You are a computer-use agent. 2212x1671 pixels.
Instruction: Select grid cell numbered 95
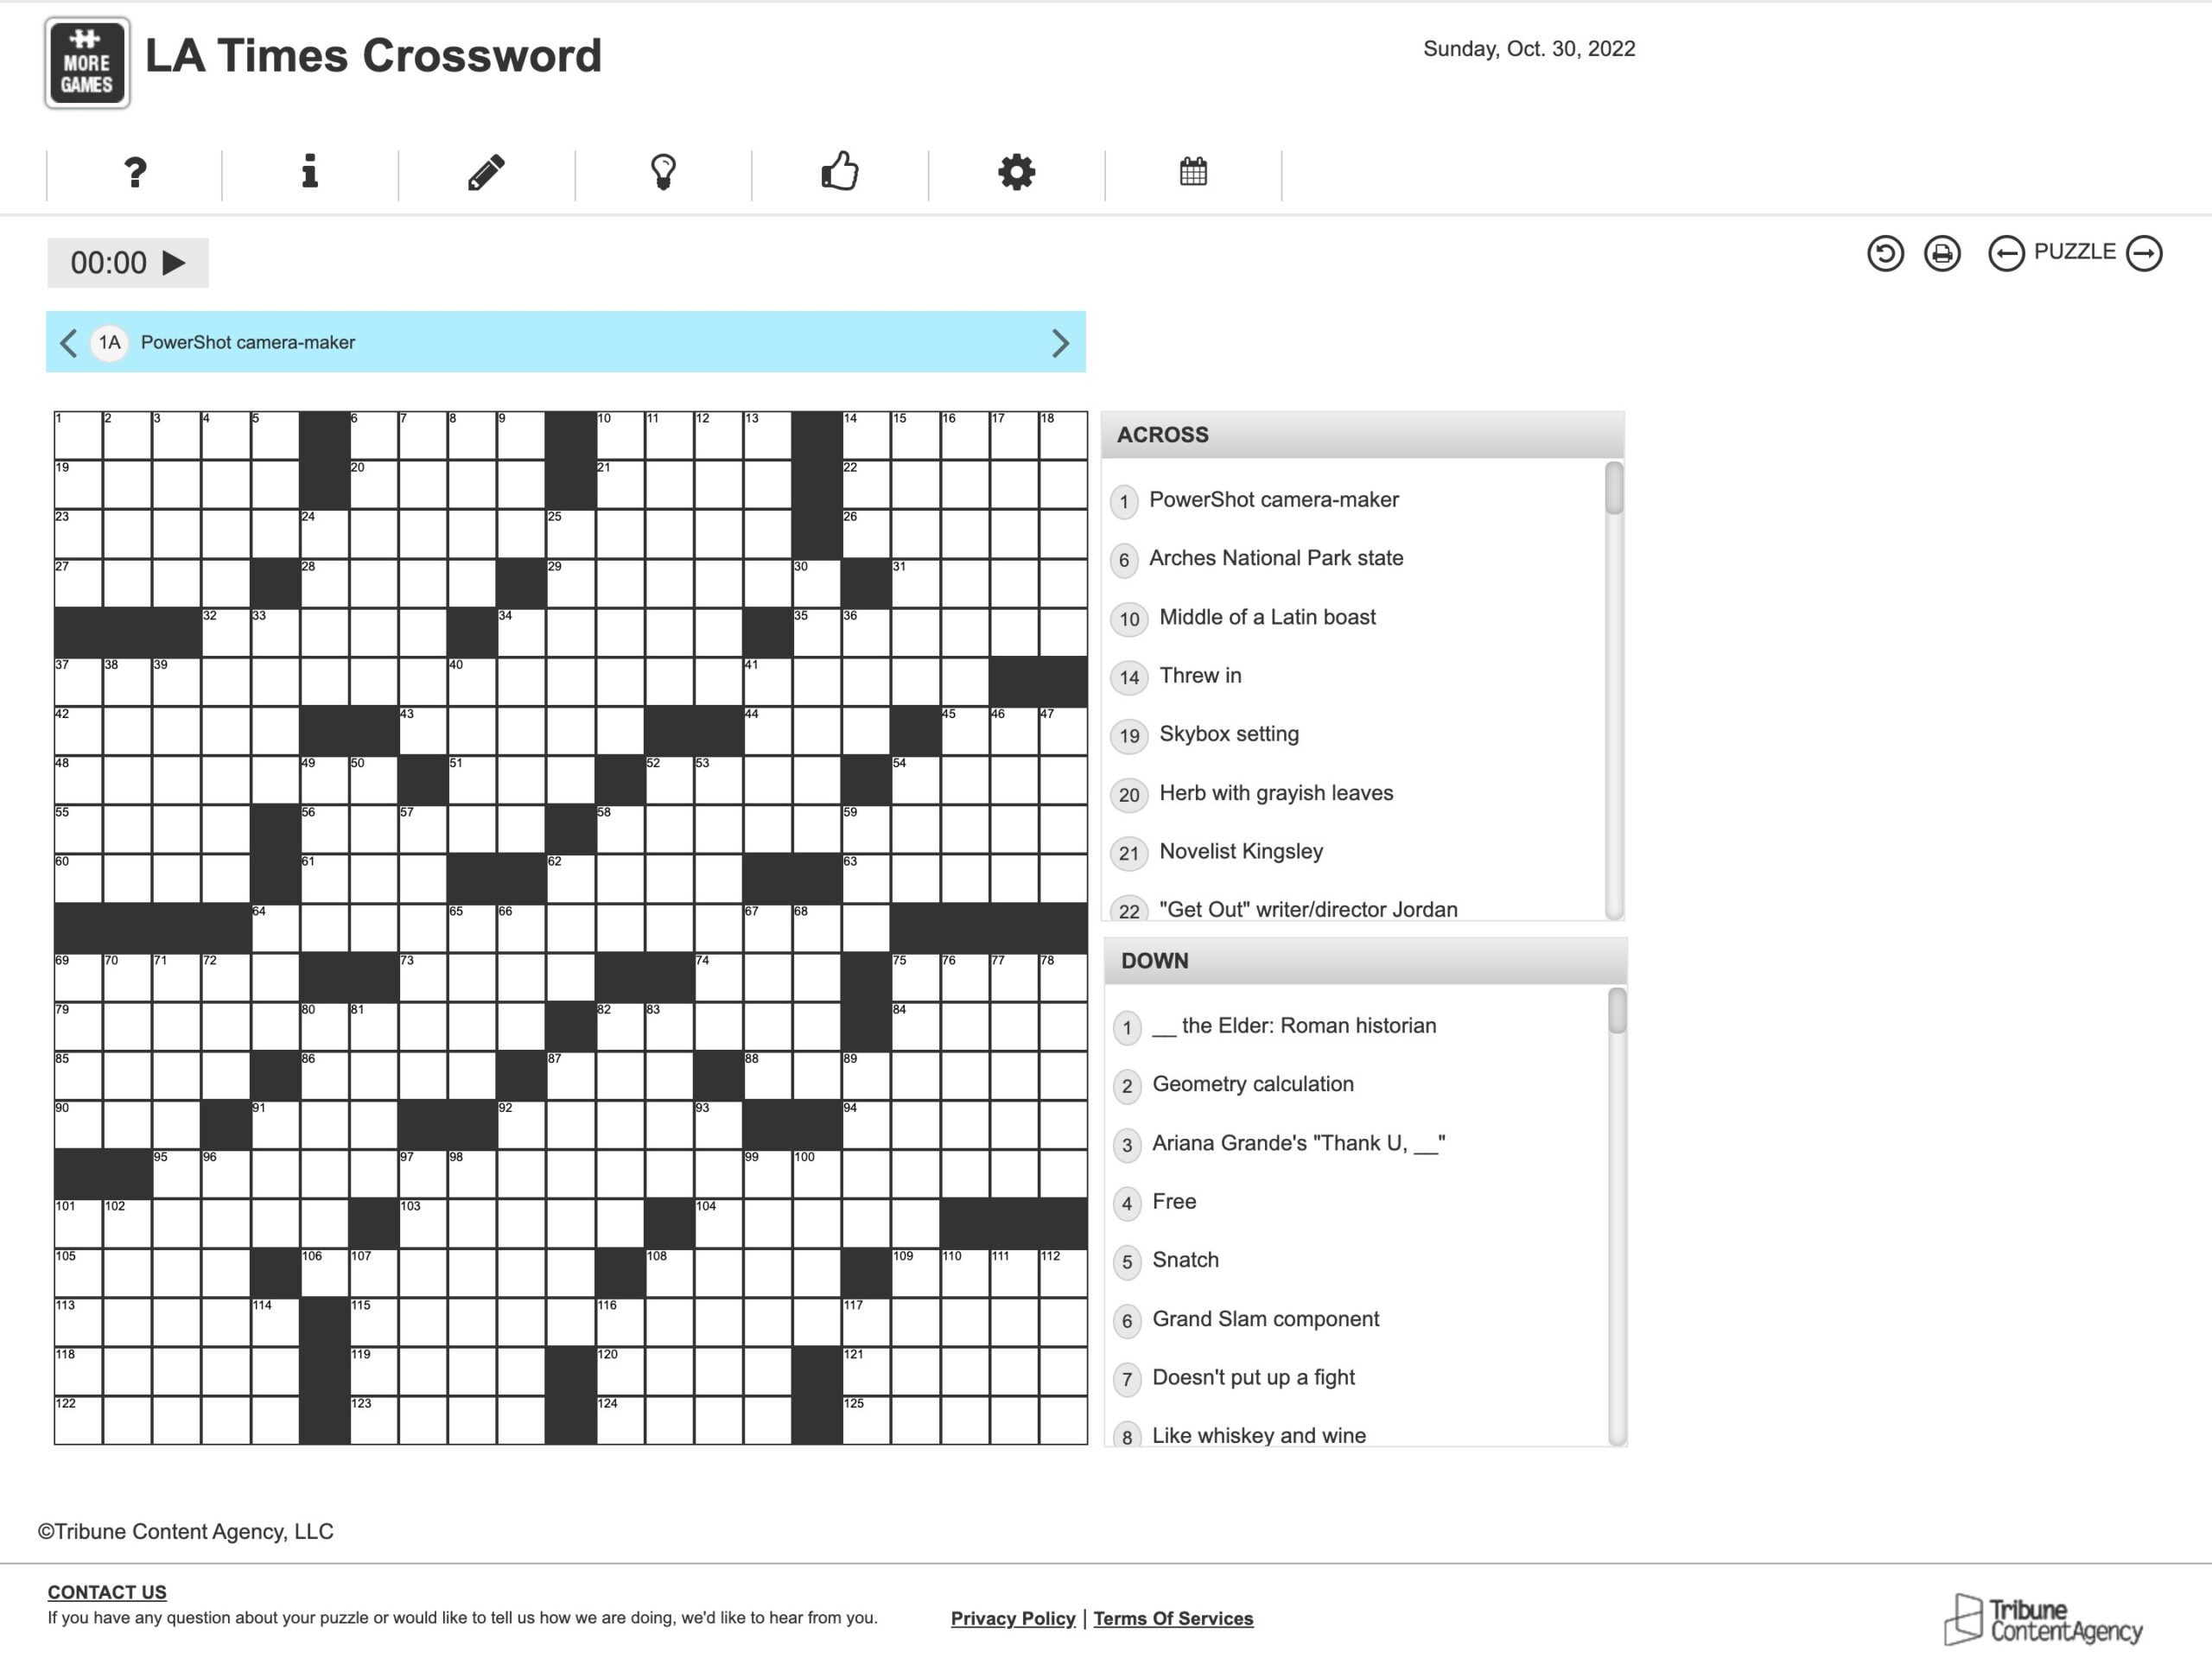point(177,1174)
